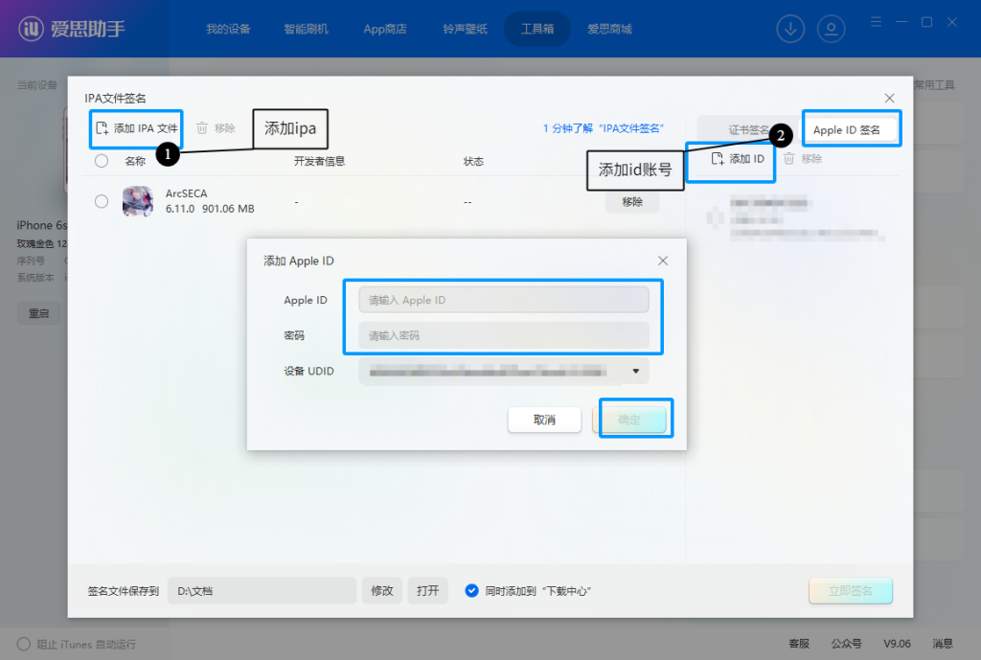Click the 名称 column header
This screenshot has height=660, width=981.
[x=135, y=161]
